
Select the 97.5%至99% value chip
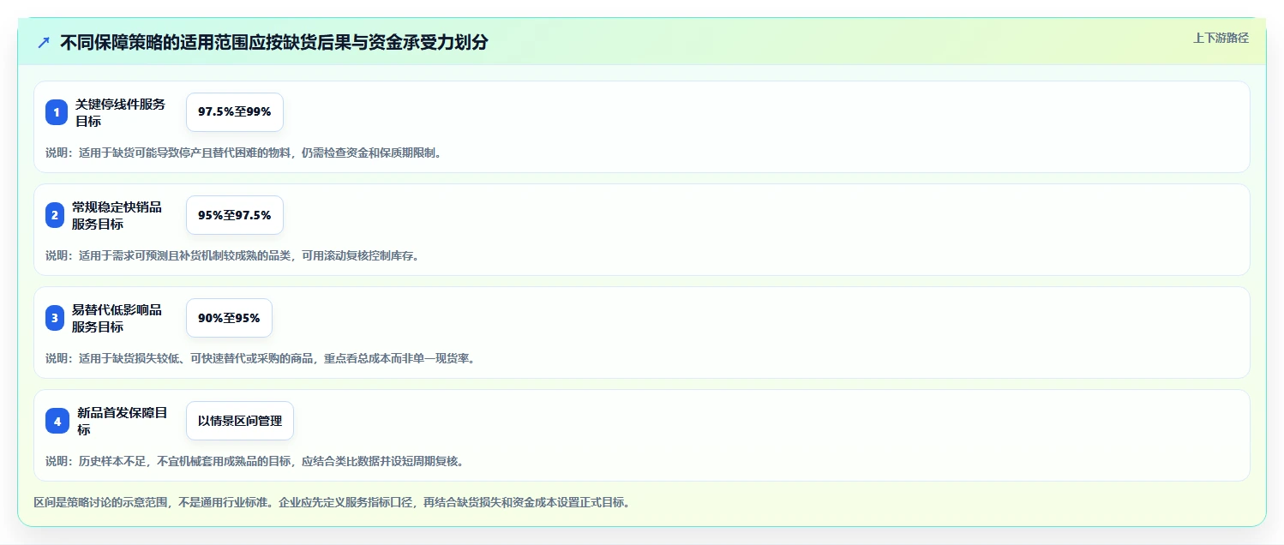[x=235, y=112]
